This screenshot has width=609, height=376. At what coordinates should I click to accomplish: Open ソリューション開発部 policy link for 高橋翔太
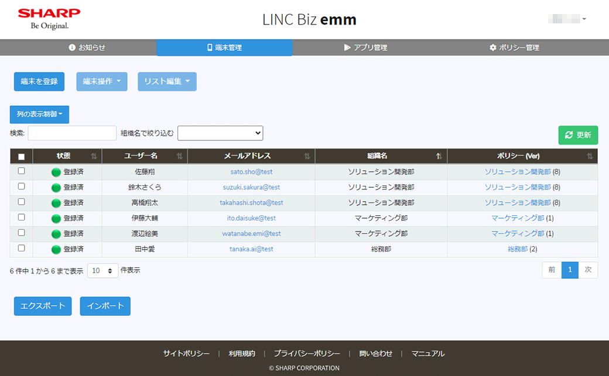[517, 203]
